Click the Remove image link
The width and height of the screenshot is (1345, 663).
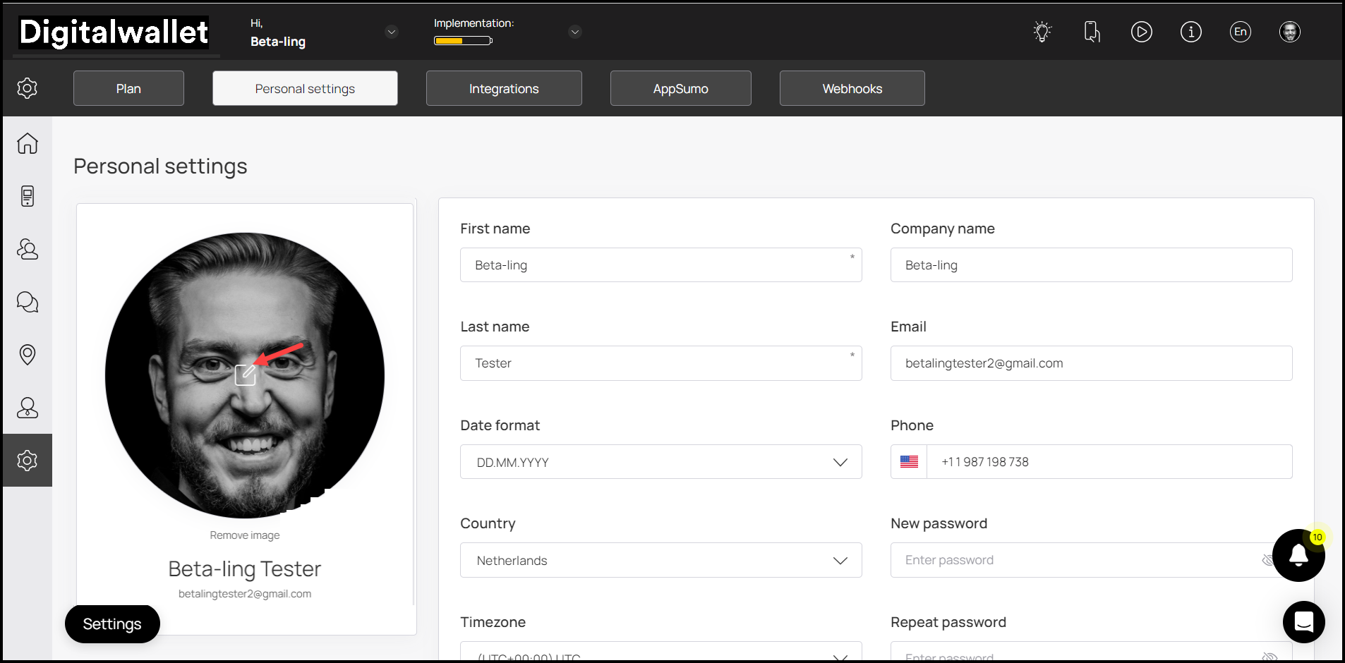click(245, 535)
